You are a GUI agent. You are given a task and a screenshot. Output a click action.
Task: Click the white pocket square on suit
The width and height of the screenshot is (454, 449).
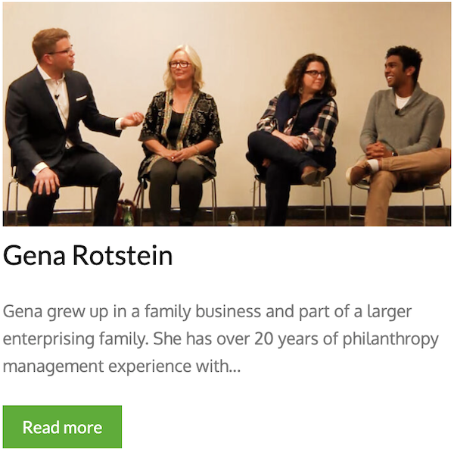[81, 97]
